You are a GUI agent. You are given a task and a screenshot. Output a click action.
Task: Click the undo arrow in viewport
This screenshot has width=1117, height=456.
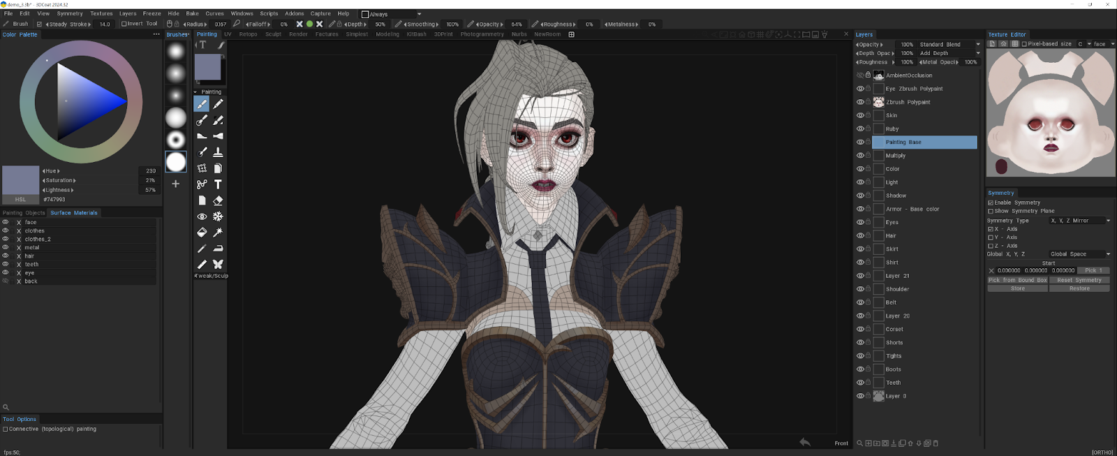(x=805, y=442)
